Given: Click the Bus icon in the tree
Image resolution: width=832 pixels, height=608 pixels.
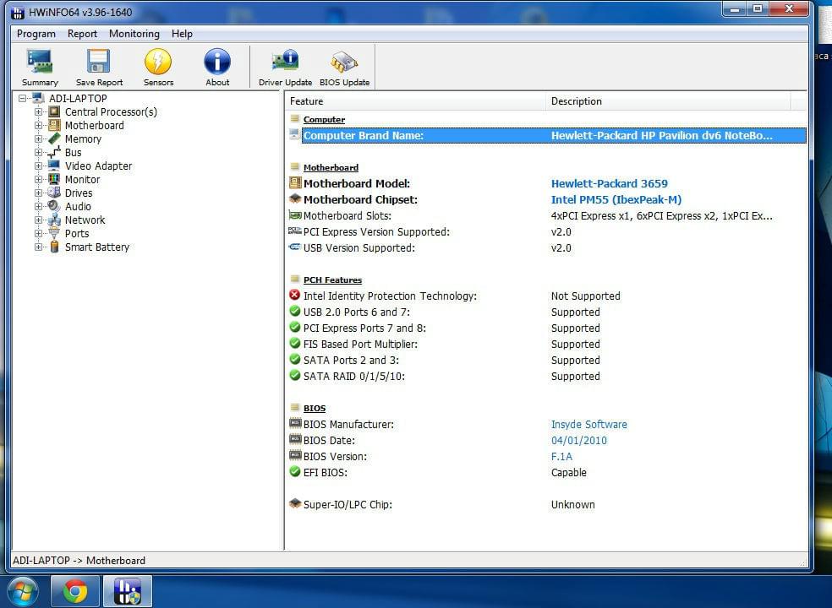Looking at the screenshot, I should click(x=54, y=152).
